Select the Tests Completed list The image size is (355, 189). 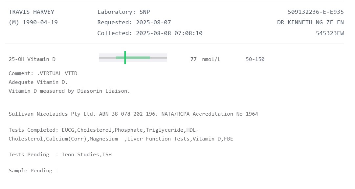(x=121, y=134)
